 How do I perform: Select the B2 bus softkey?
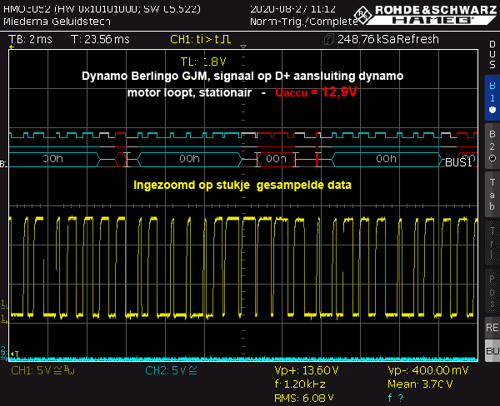pos(492,146)
